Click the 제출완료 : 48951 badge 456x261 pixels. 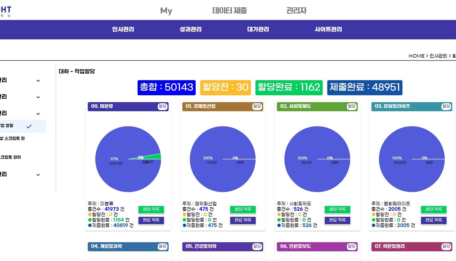click(365, 87)
